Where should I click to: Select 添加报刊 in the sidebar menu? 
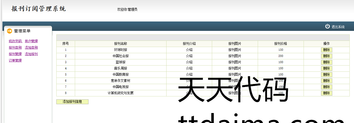click(x=31, y=54)
